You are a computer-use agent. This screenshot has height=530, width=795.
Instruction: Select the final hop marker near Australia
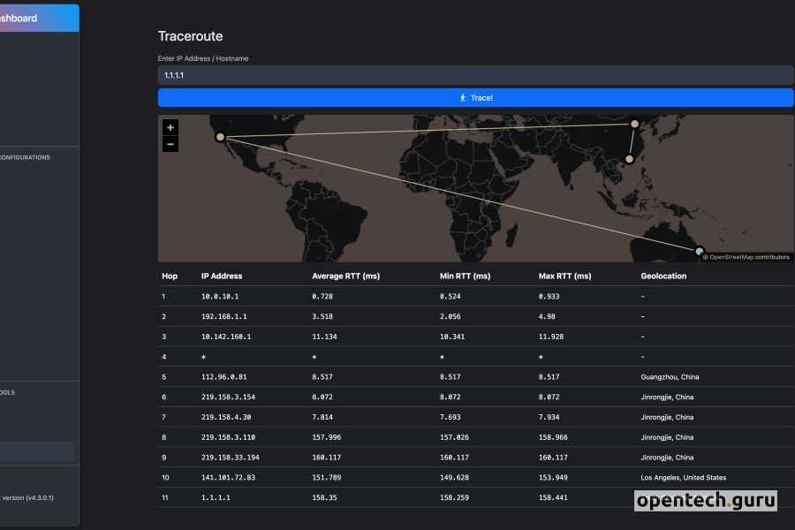[699, 252]
